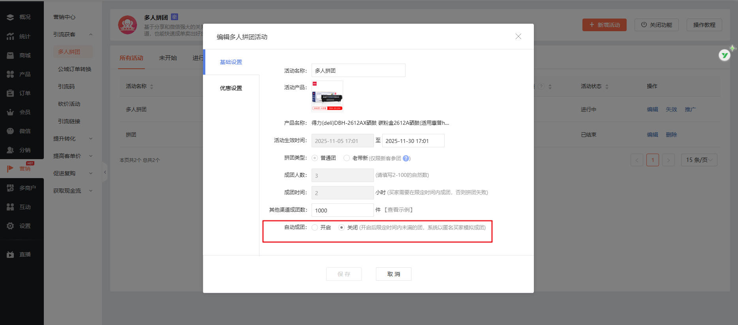
Task: Click the 取消 button
Action: (x=394, y=274)
